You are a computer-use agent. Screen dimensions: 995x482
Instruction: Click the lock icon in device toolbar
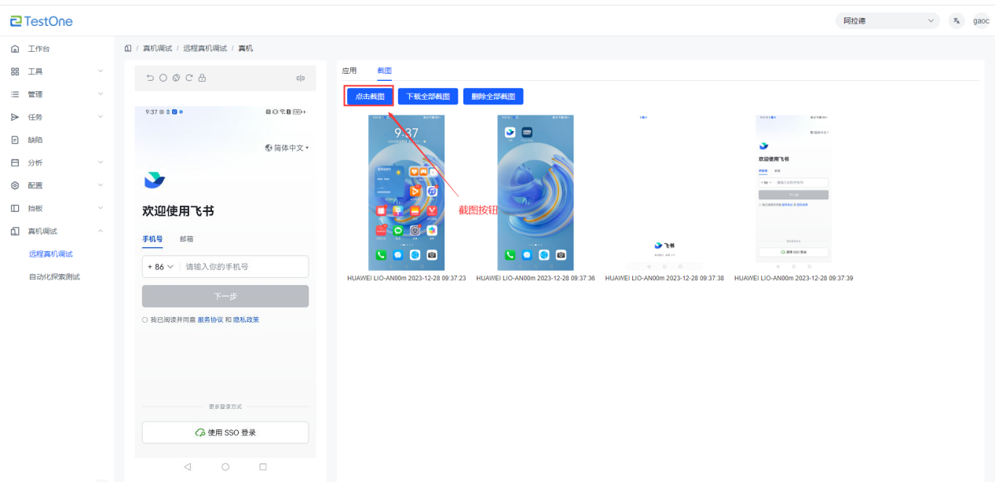click(x=202, y=78)
